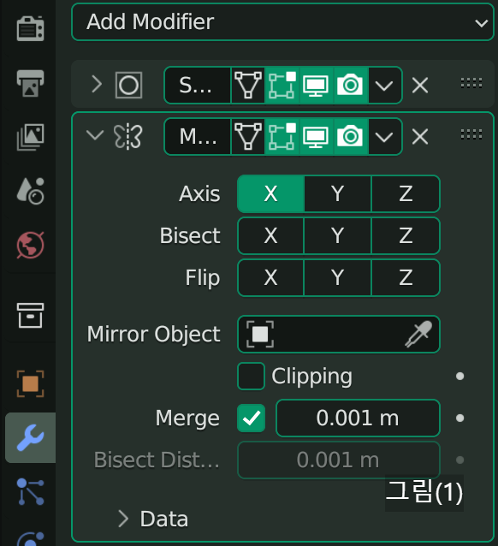
Task: Toggle Edit Mode display for Subdivision modifier
Action: (x=282, y=85)
